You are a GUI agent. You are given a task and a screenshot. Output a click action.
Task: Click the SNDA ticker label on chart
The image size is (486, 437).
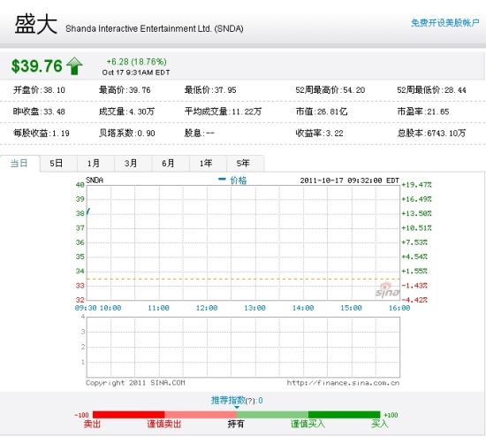click(x=95, y=180)
